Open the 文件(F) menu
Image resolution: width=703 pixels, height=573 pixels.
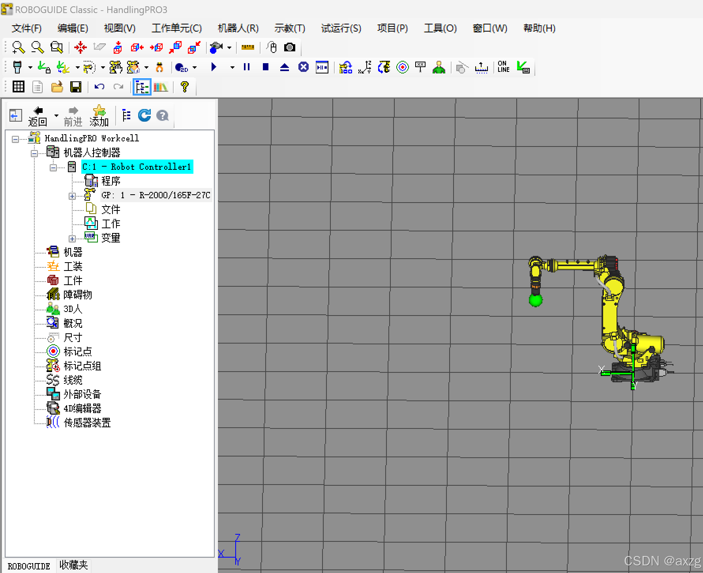(26, 28)
